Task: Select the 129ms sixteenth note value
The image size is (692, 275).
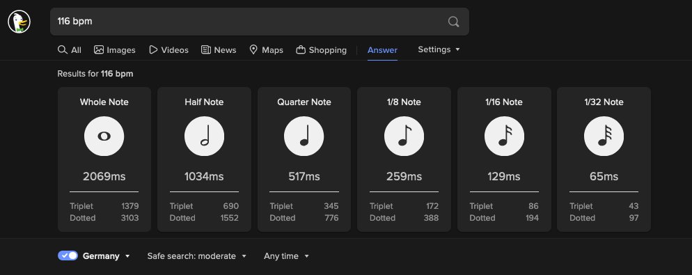Action: [x=504, y=177]
